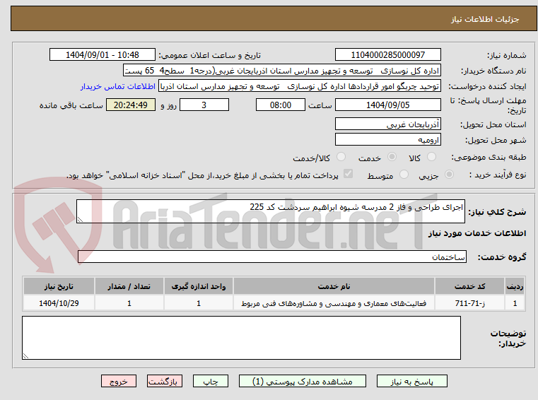Select the متوسط purchase type radio

(404, 175)
